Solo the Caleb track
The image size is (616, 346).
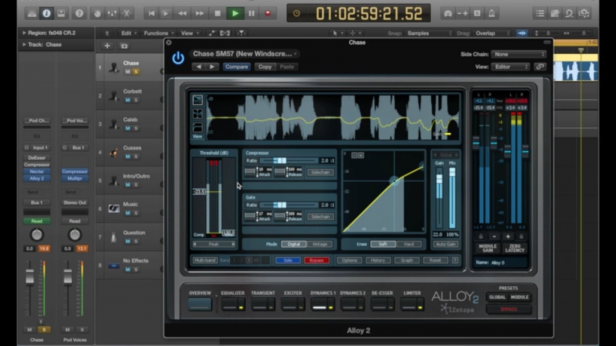coord(136,128)
